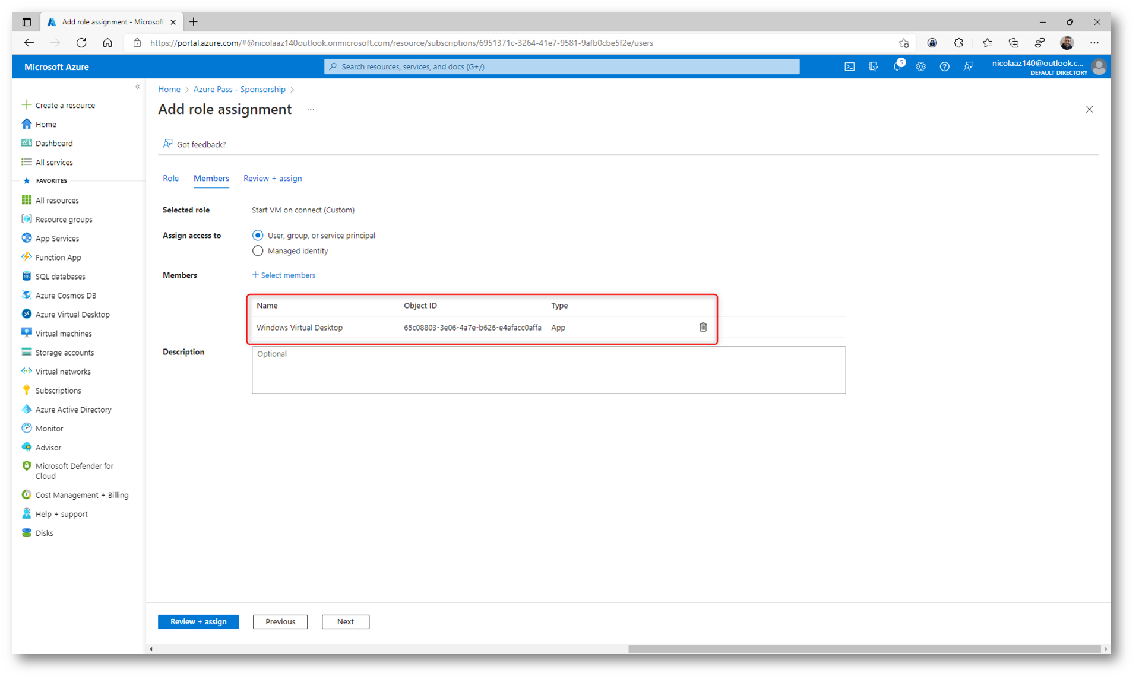Click the Azure search resources box
The image size is (1136, 679).
pyautogui.click(x=562, y=66)
